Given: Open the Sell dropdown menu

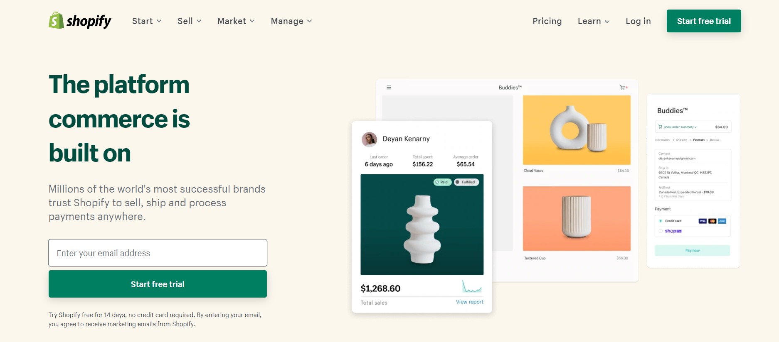Looking at the screenshot, I should click(x=189, y=21).
